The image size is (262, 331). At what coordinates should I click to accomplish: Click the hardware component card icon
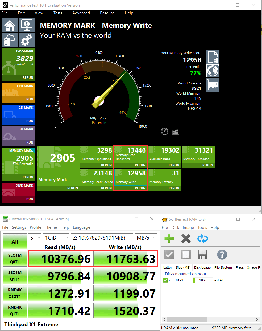[x=213, y=85]
